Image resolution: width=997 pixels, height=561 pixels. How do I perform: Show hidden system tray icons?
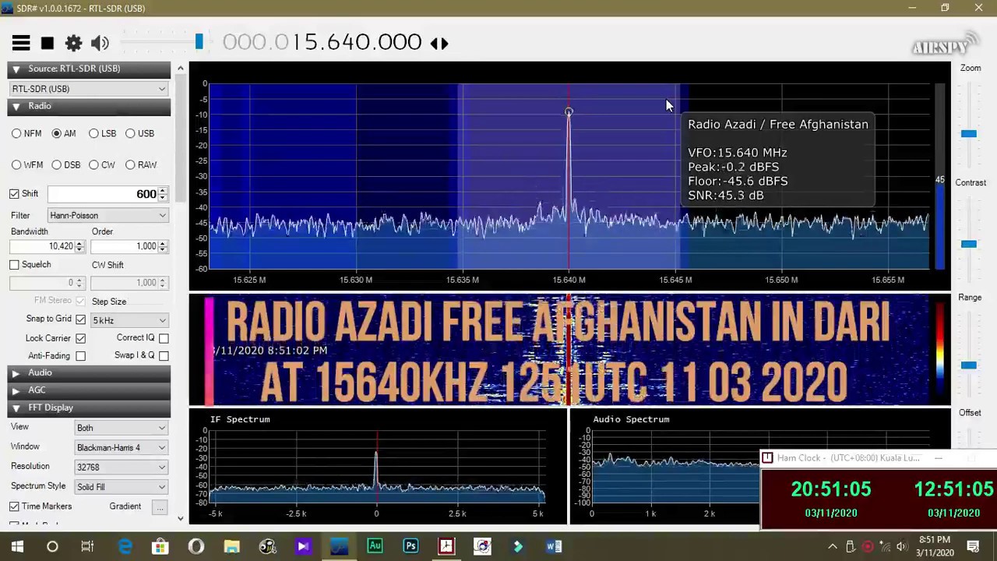833,547
